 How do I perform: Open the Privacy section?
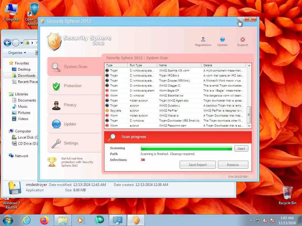coord(74,105)
